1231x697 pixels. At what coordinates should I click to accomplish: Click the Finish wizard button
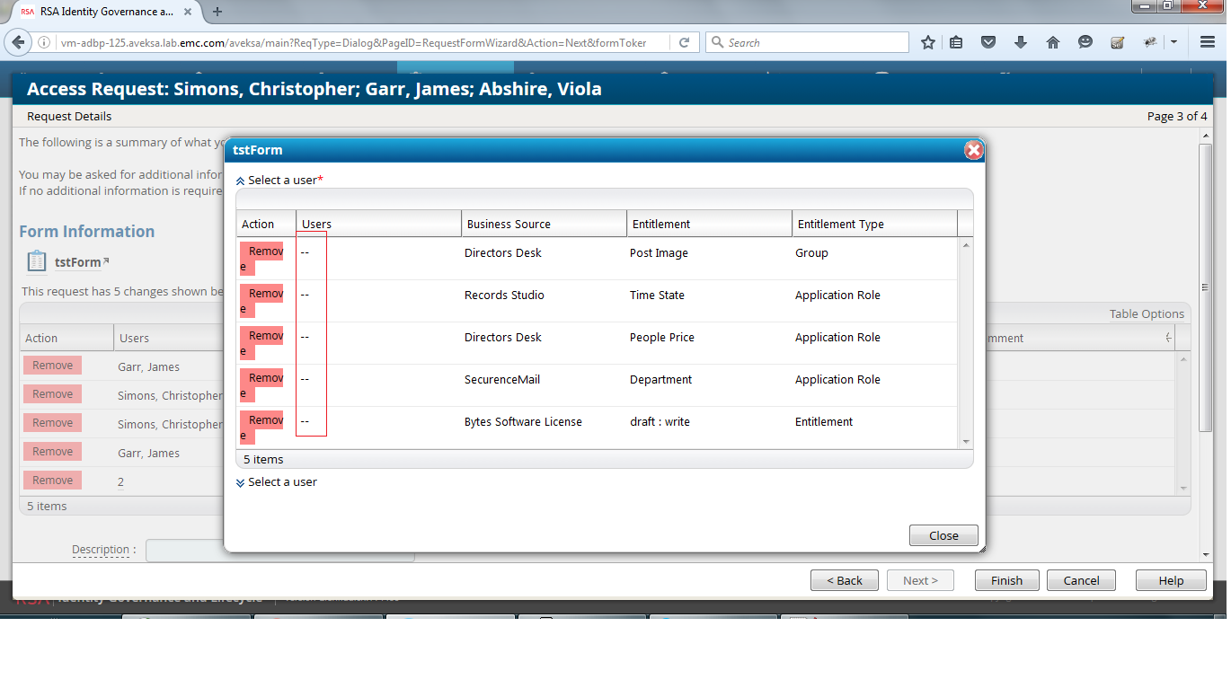[1006, 580]
